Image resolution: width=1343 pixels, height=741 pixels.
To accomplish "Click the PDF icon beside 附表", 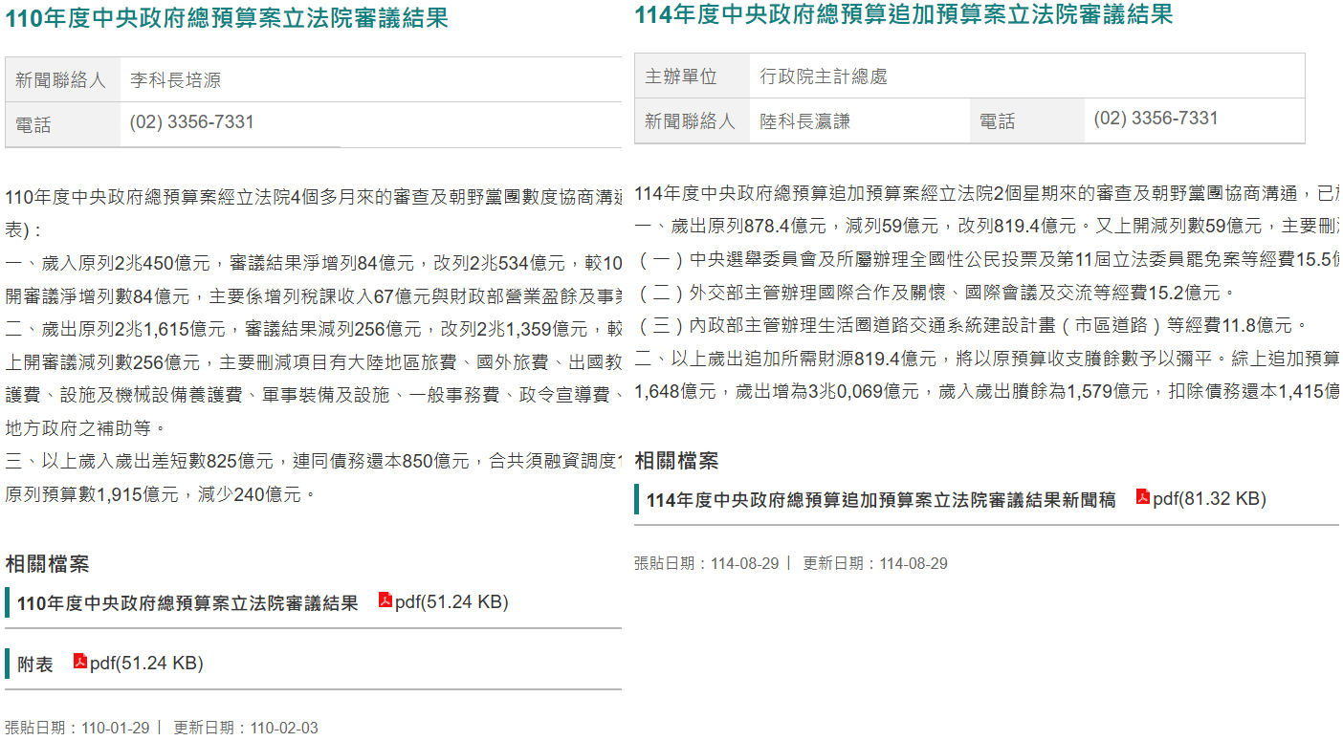I will 80,662.
